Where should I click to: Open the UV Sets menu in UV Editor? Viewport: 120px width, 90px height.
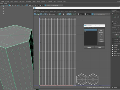pos(71,12)
